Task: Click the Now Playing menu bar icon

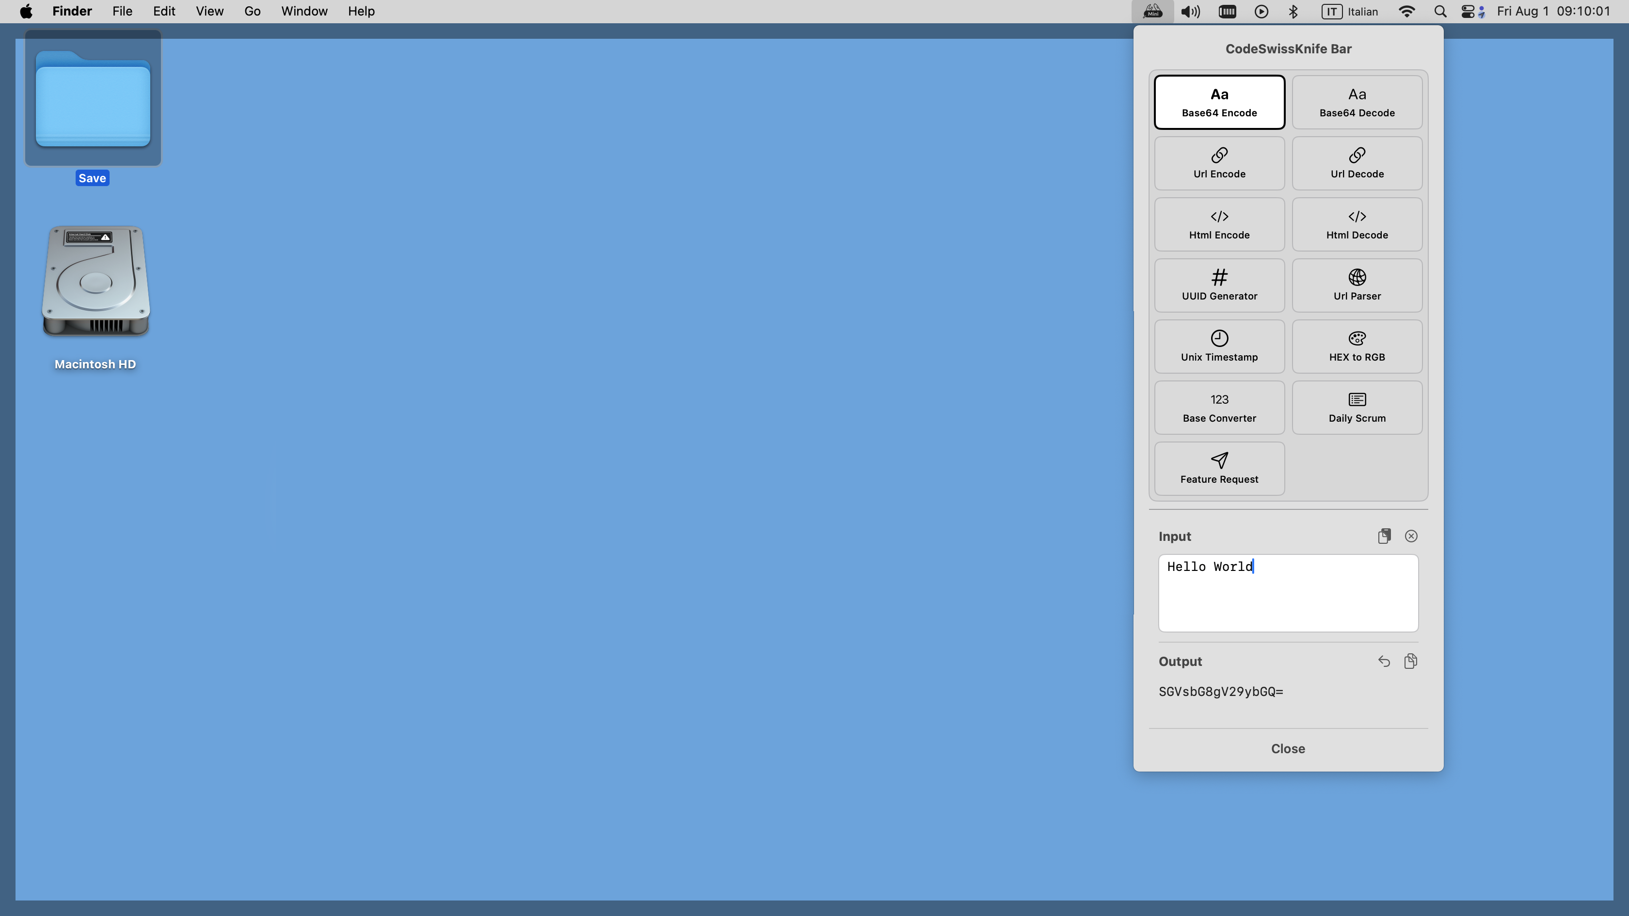Action: pos(1261,11)
